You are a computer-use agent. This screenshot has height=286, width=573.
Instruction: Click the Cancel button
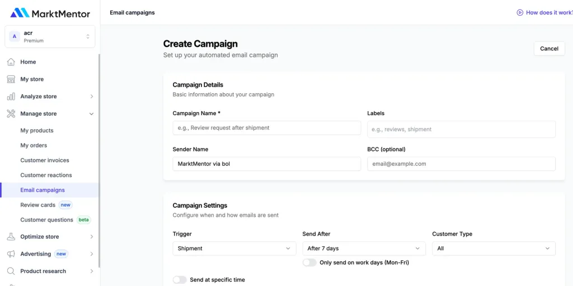549,49
